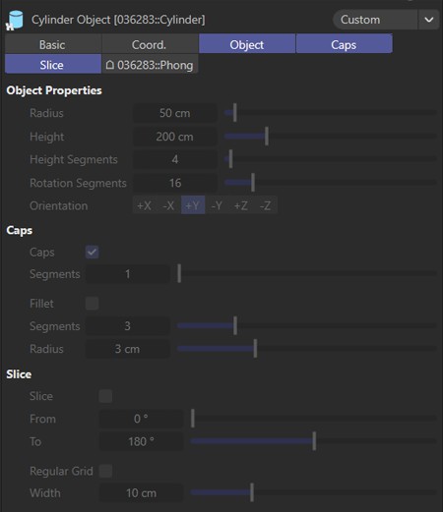
Task: Select the Caps tab
Action: click(344, 44)
